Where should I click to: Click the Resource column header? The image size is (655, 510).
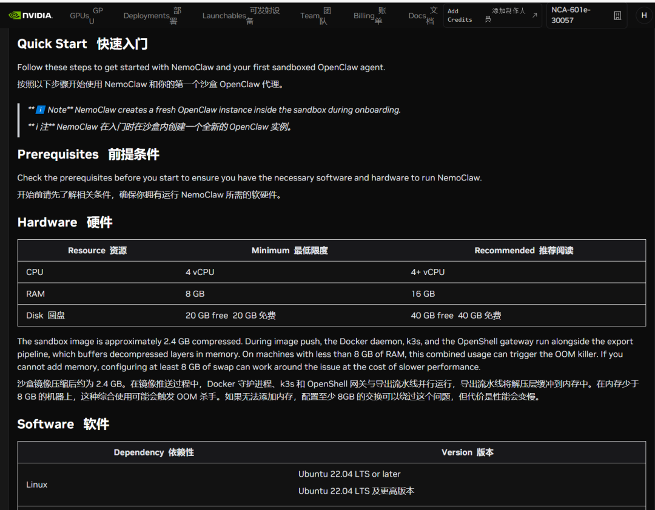click(97, 250)
